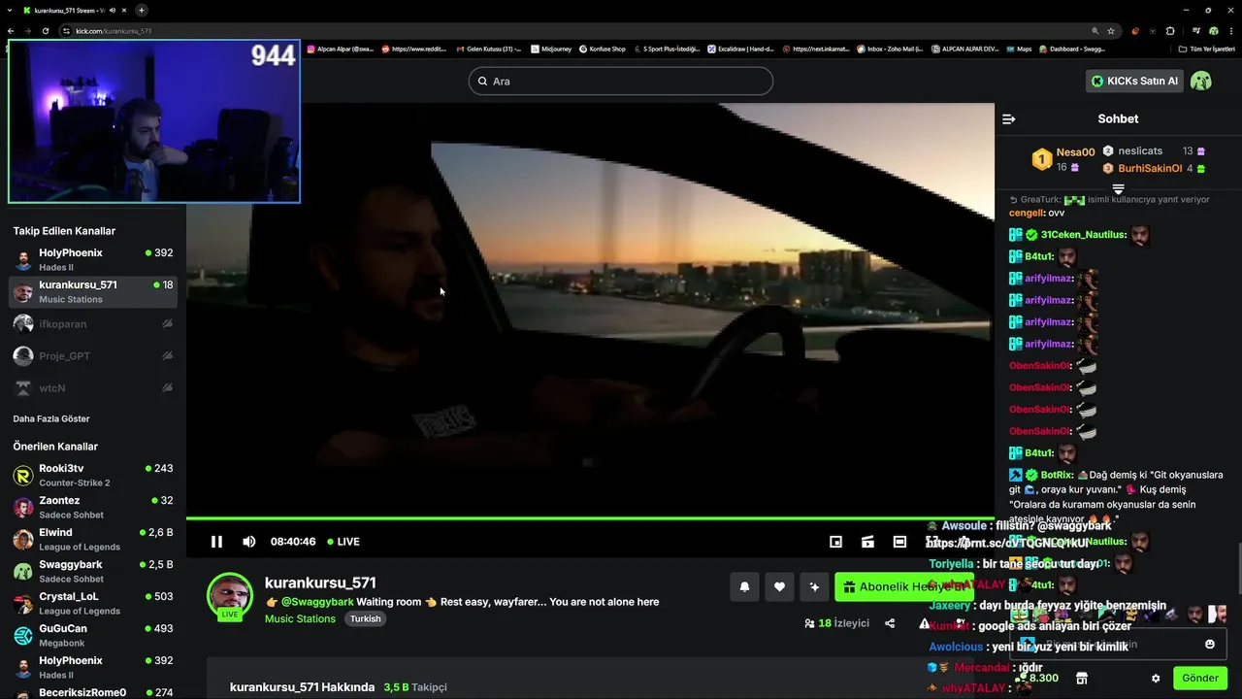Open offline channel wtcN
Image resolution: width=1242 pixels, height=699 pixels.
[93, 387]
